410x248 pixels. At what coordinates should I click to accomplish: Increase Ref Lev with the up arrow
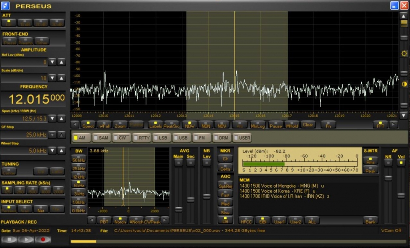click(x=61, y=62)
